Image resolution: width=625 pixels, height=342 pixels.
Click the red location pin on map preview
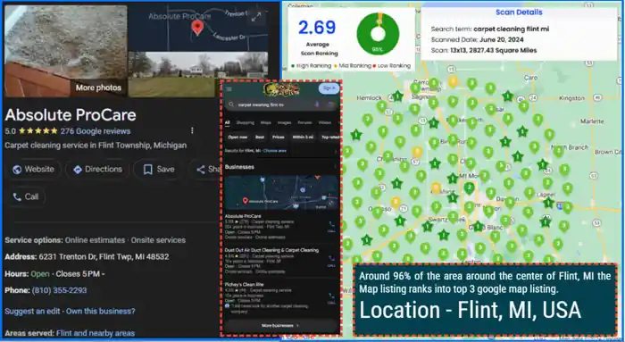pos(197,28)
